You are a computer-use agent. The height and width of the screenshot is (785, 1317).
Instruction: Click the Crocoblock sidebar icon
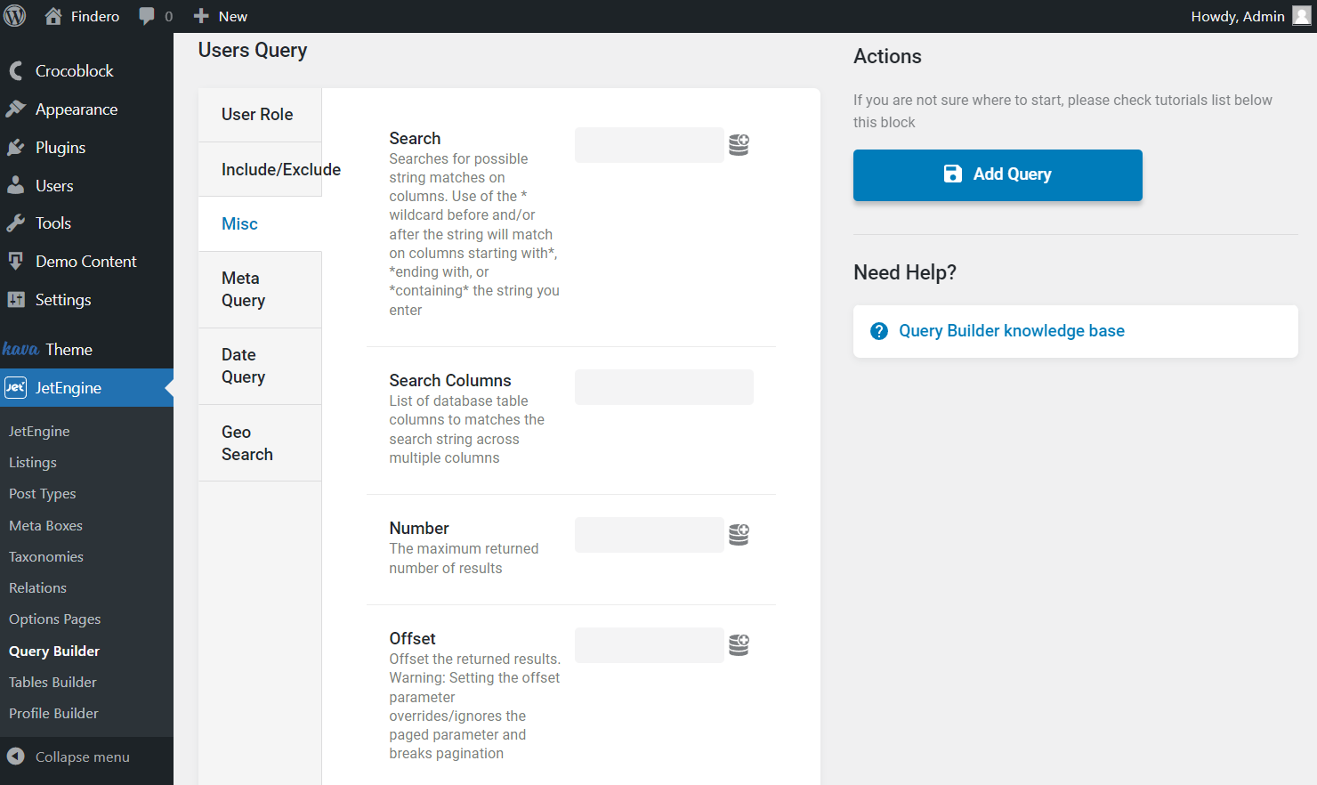[x=16, y=70]
